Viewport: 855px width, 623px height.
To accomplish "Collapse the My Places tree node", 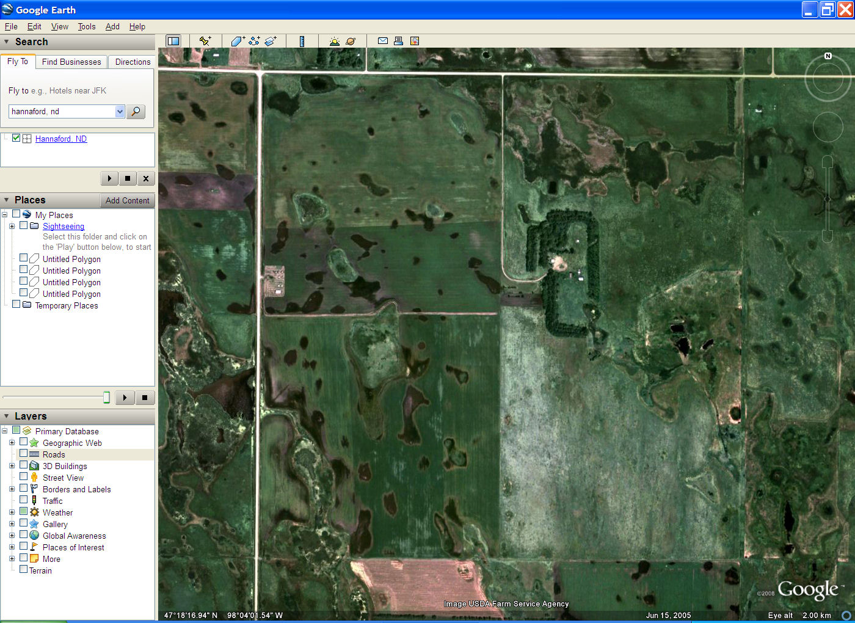I will click(4, 214).
